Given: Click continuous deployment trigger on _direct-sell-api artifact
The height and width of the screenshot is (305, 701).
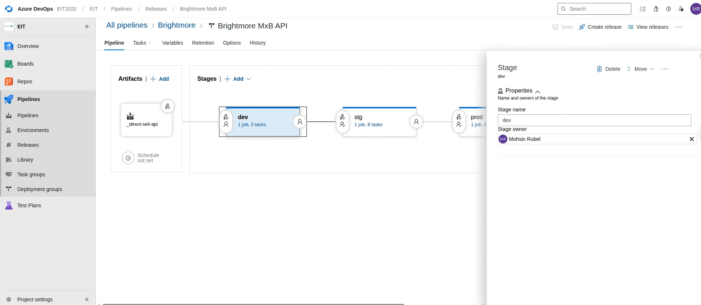Looking at the screenshot, I should point(168,107).
